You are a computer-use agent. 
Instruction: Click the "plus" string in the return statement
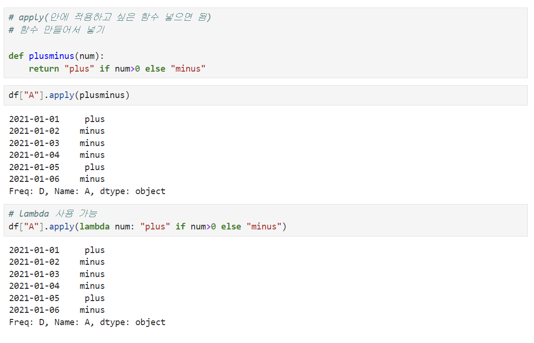point(79,69)
